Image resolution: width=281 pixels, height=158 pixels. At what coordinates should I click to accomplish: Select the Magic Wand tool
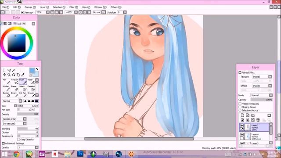(x=14, y=70)
